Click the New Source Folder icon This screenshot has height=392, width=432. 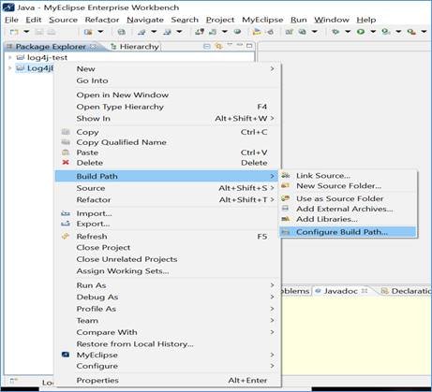(286, 186)
